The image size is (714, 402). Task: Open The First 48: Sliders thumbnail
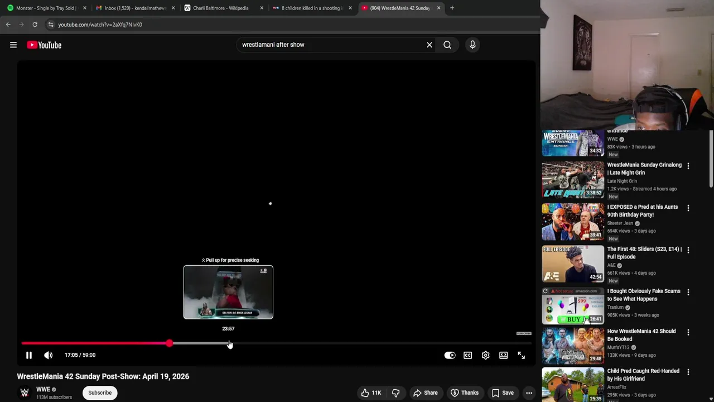[x=573, y=264]
